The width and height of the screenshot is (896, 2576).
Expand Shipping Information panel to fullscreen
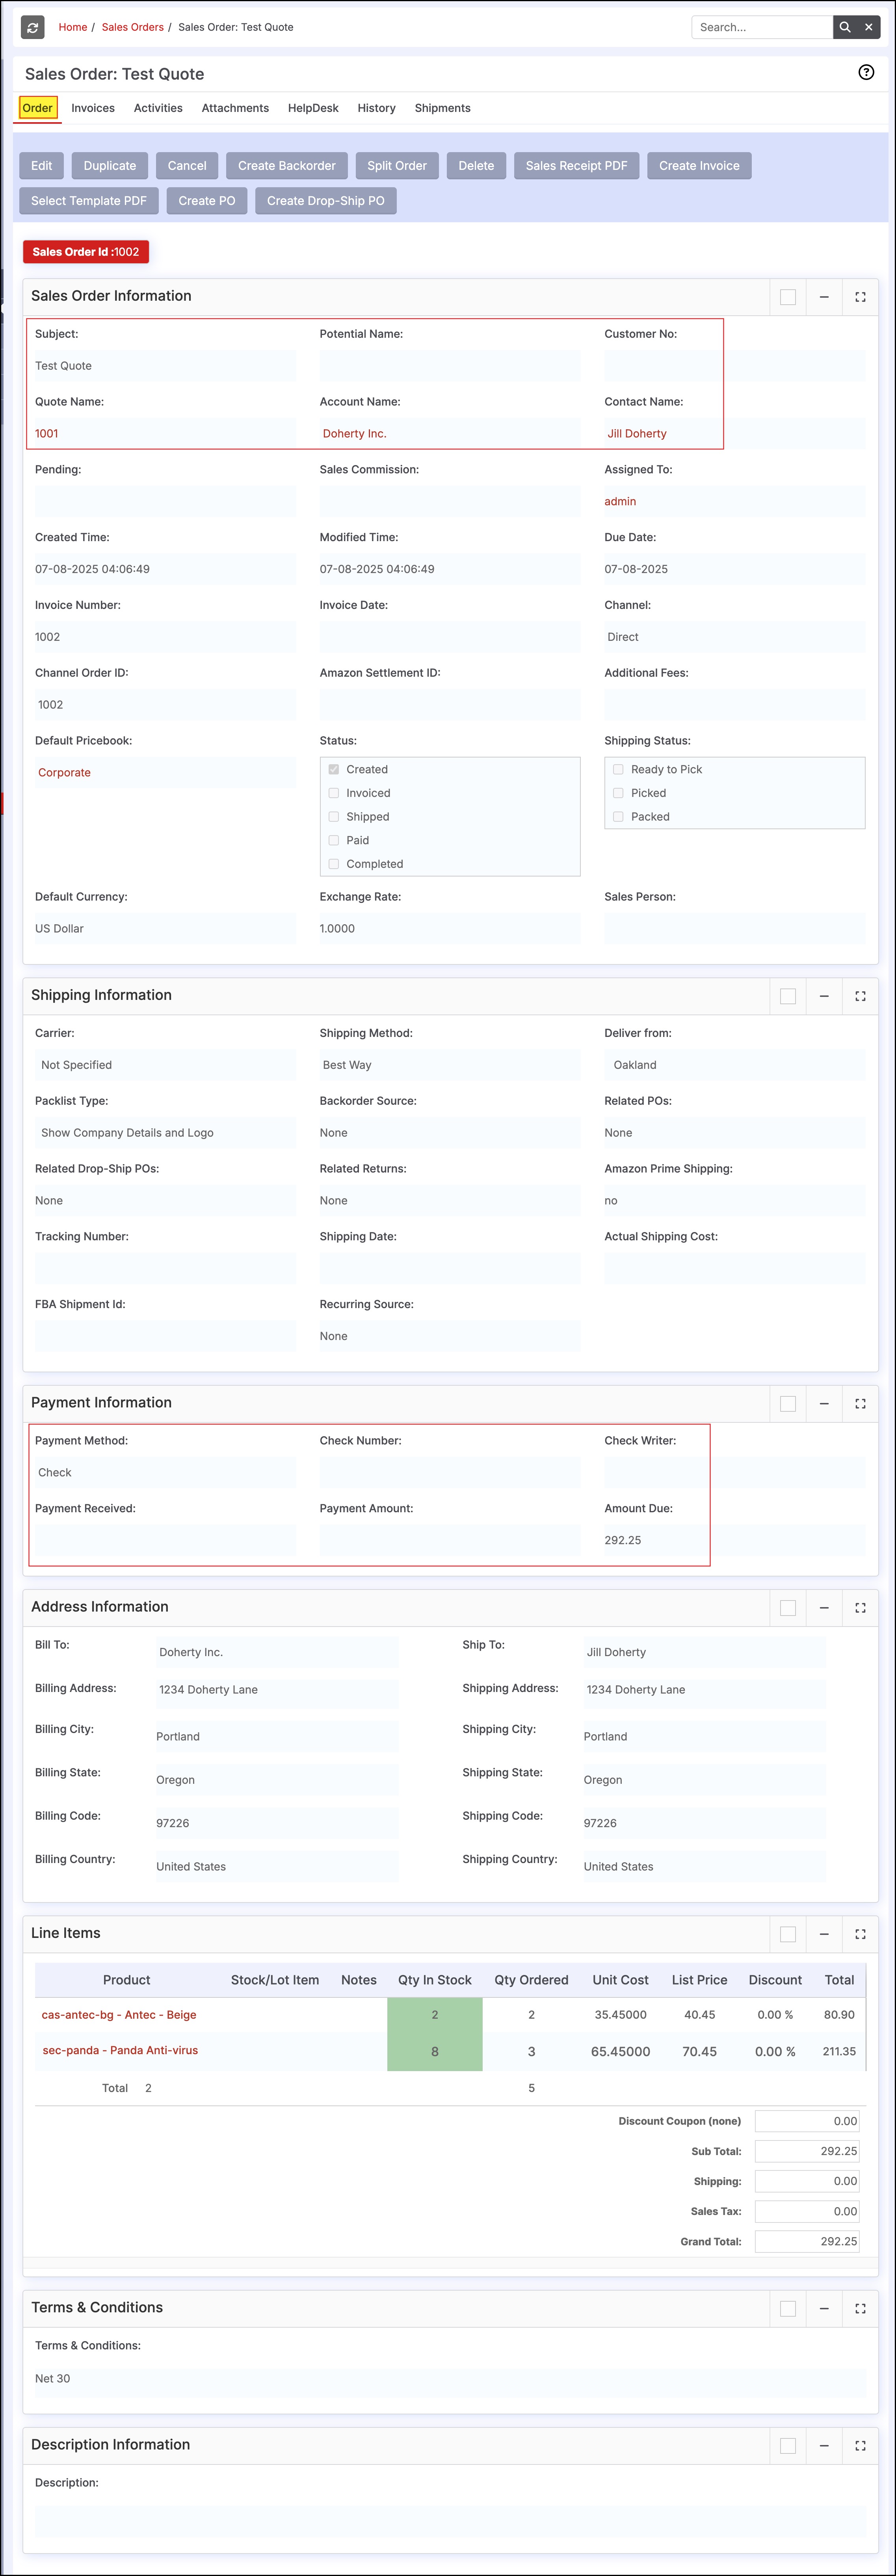click(x=860, y=996)
